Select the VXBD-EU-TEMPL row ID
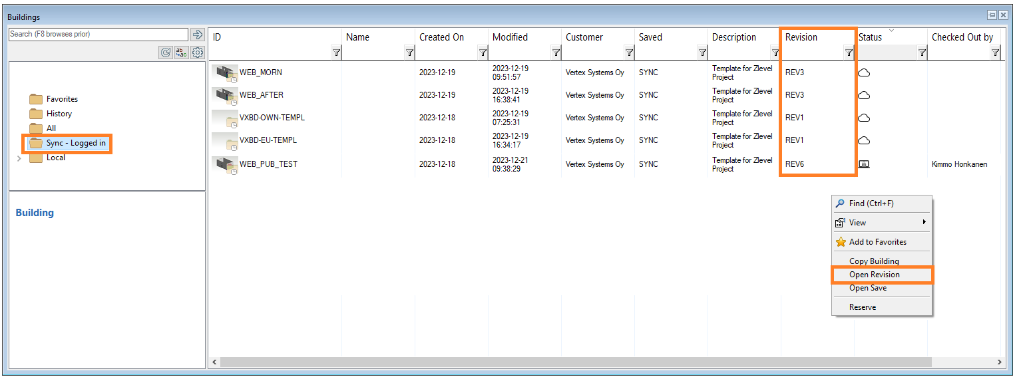 (268, 140)
